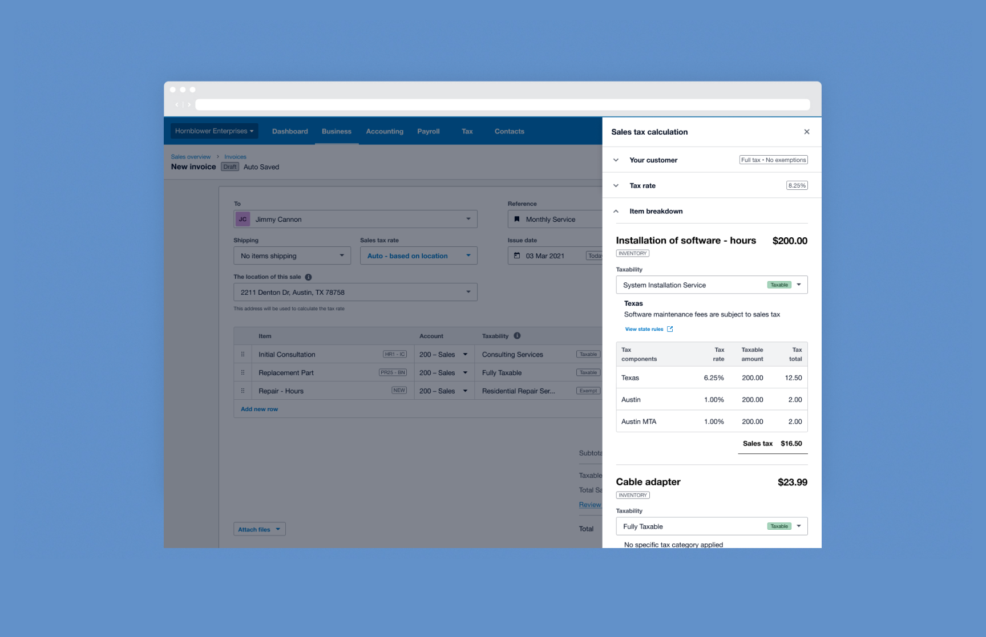Click the drag handle for Repair - Hours row
986x637 pixels.
[243, 391]
